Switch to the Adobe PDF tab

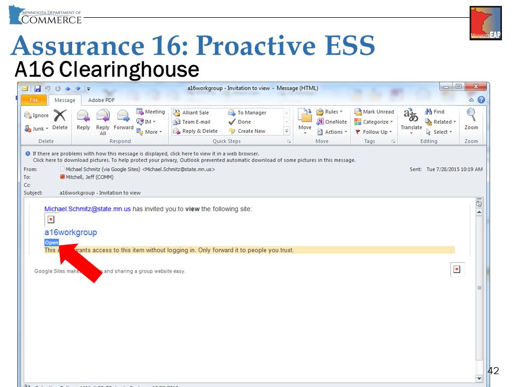[101, 100]
